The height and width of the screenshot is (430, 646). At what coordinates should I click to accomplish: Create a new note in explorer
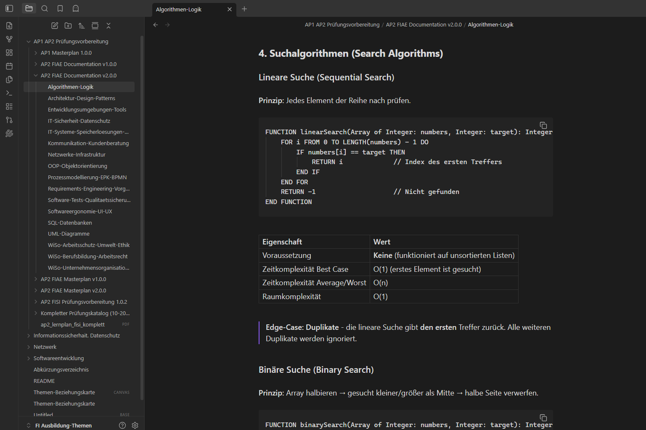(55, 26)
